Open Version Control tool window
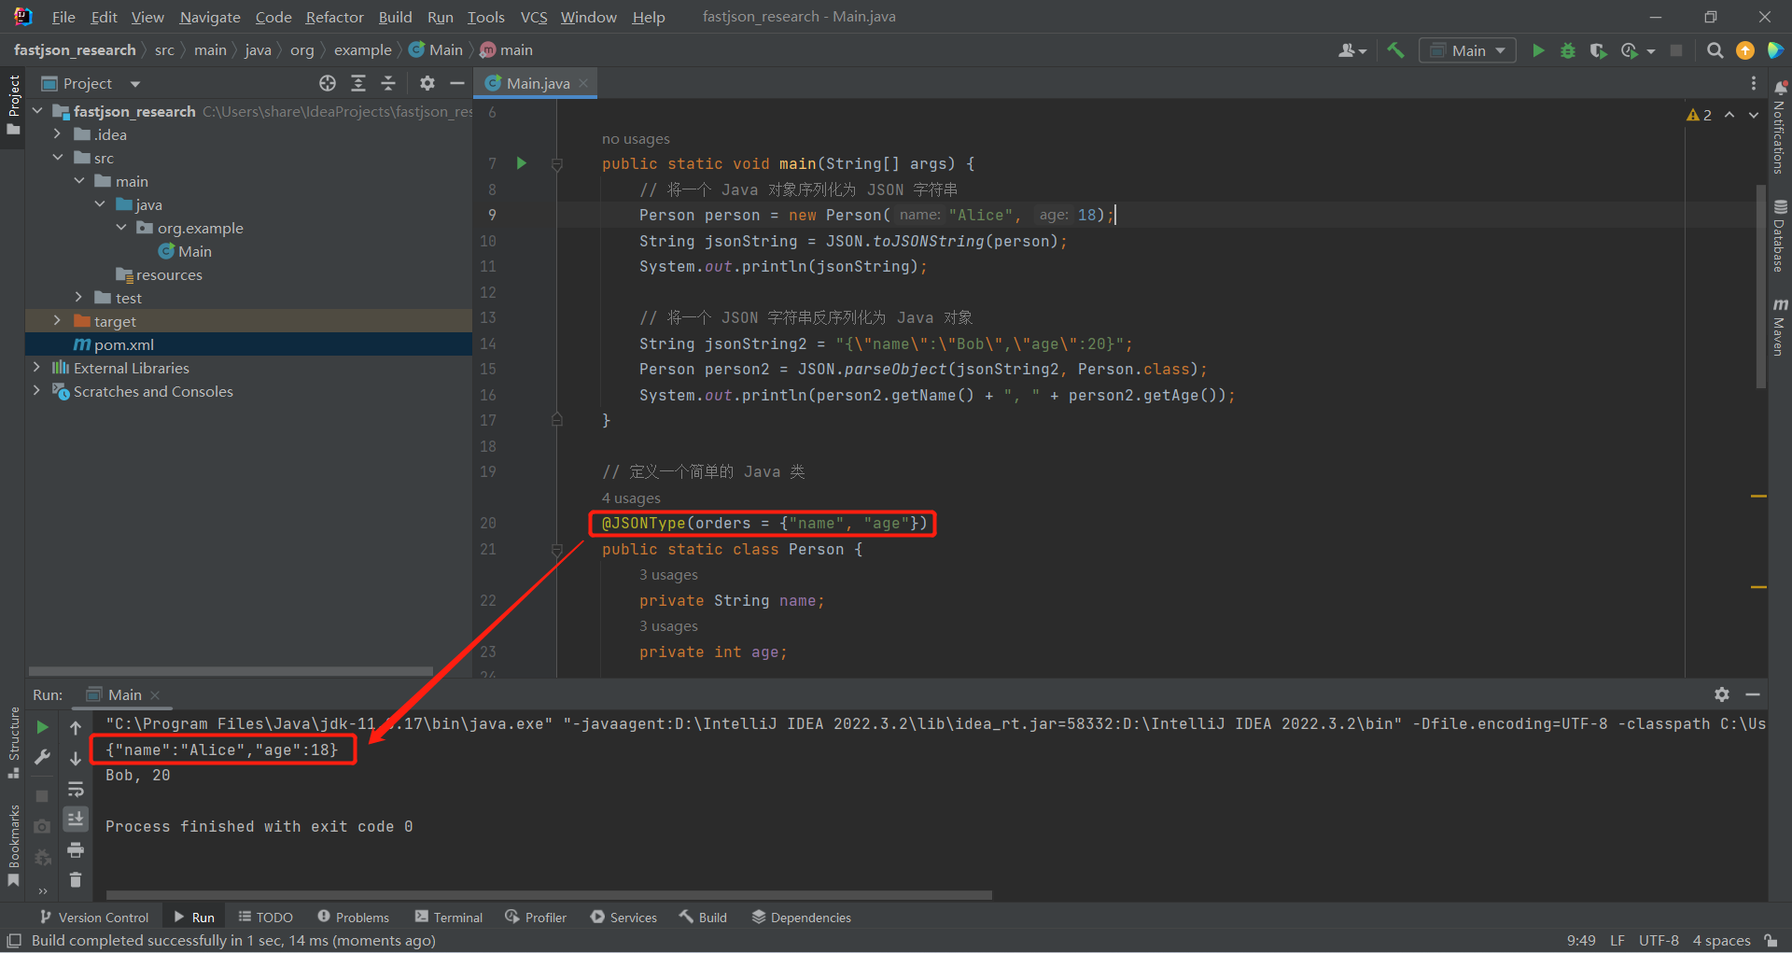Viewport: 1792px width, 953px height. click(93, 918)
